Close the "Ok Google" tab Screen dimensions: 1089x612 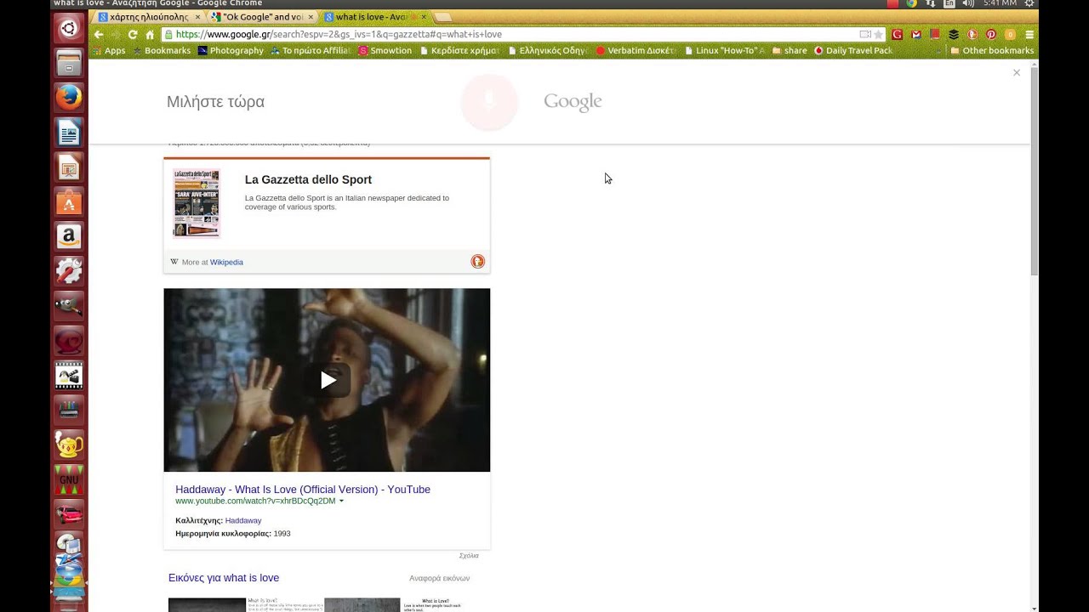click(311, 17)
